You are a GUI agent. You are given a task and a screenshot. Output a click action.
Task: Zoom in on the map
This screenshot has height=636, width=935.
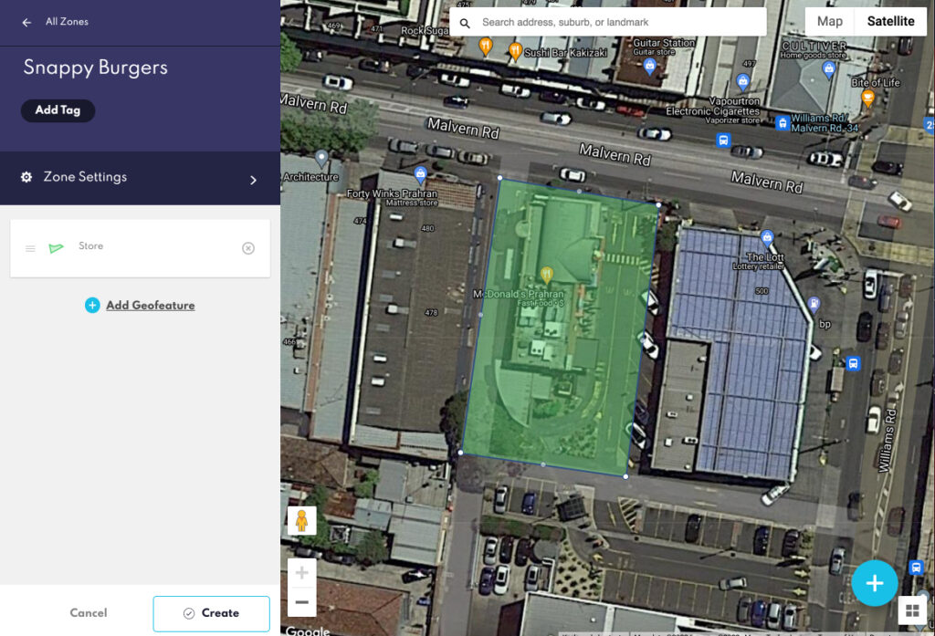click(x=301, y=573)
